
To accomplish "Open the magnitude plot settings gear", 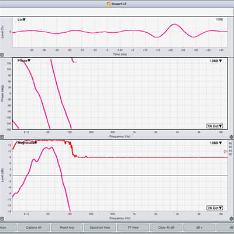I will point(232,219).
